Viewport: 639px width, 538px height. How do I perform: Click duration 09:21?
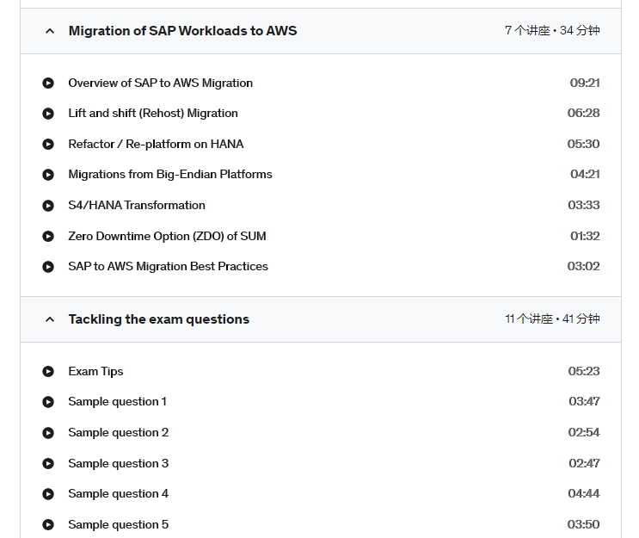coord(585,83)
